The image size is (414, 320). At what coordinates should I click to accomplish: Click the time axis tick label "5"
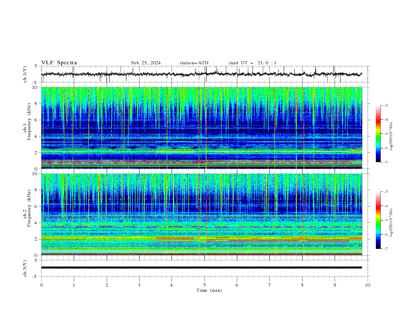coord(204,285)
